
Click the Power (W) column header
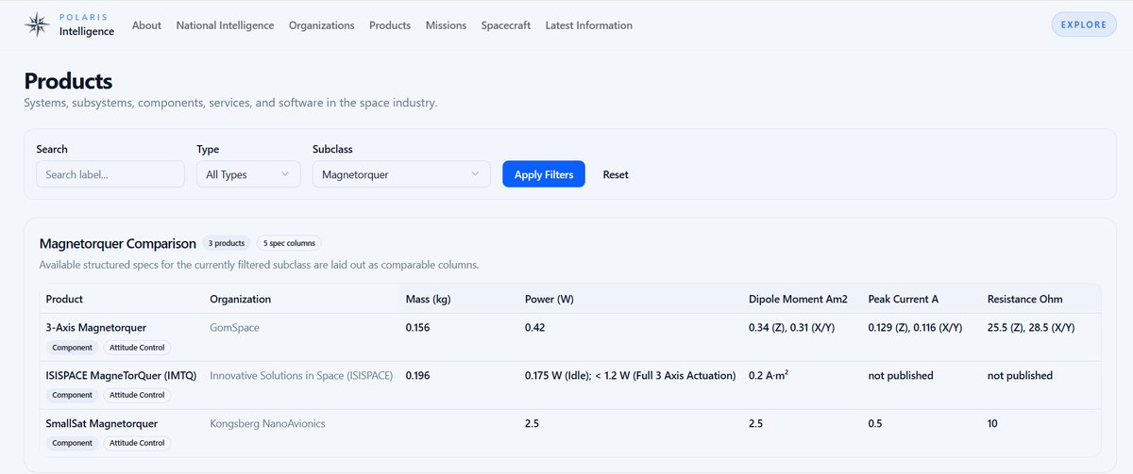pos(550,299)
